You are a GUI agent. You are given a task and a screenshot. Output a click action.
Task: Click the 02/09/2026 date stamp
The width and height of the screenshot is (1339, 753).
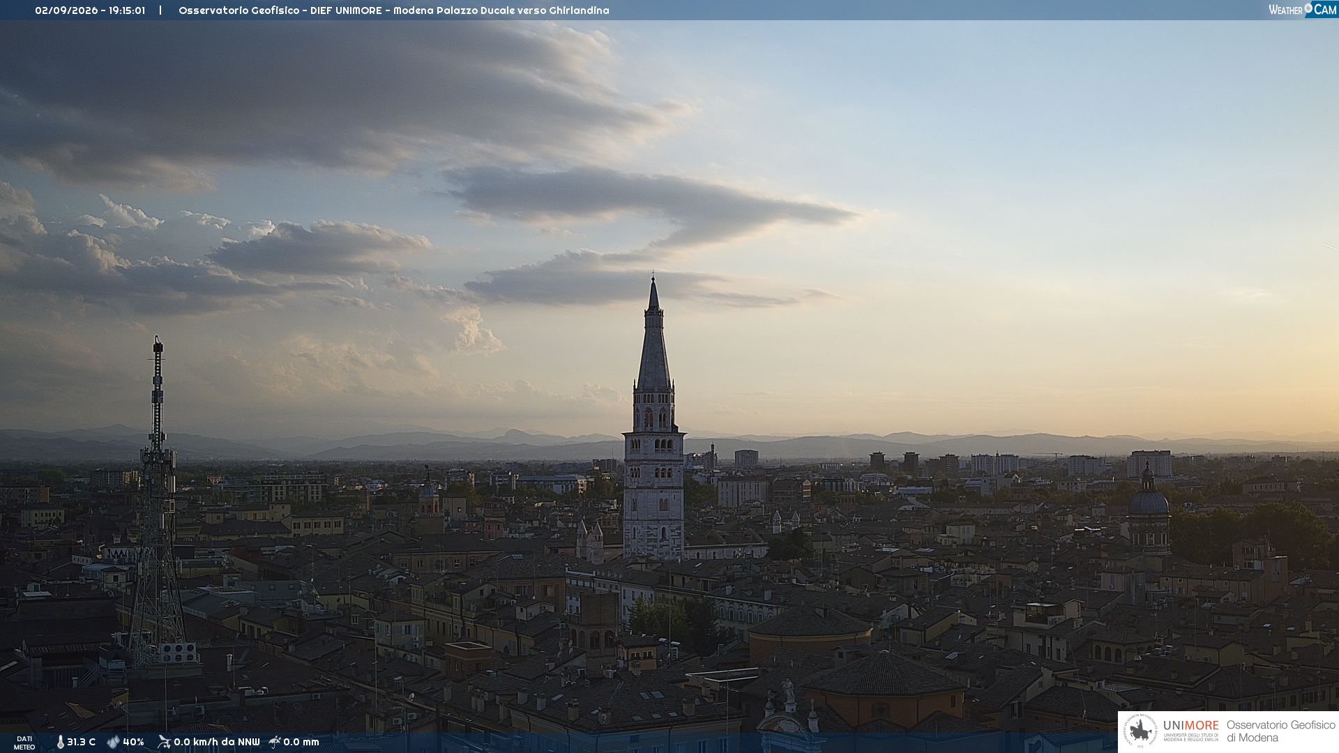[66, 10]
